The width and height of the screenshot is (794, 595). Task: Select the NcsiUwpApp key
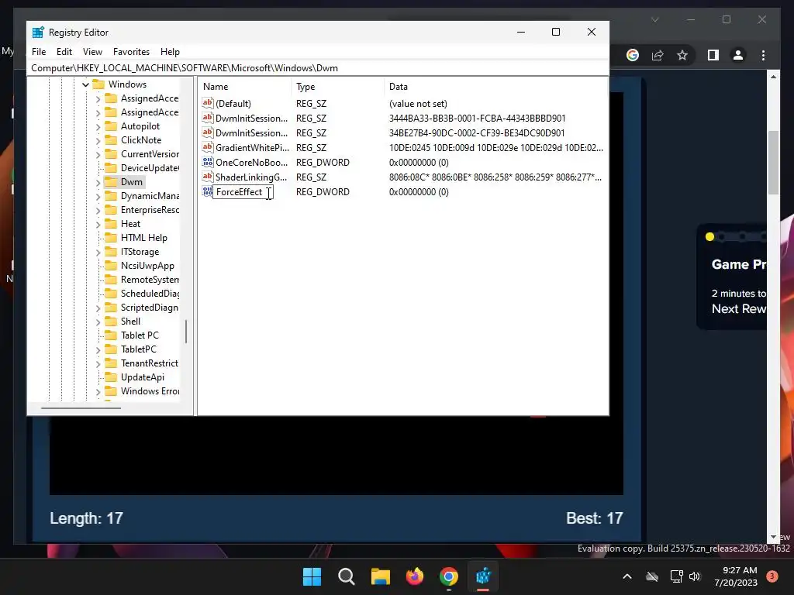[x=147, y=266]
